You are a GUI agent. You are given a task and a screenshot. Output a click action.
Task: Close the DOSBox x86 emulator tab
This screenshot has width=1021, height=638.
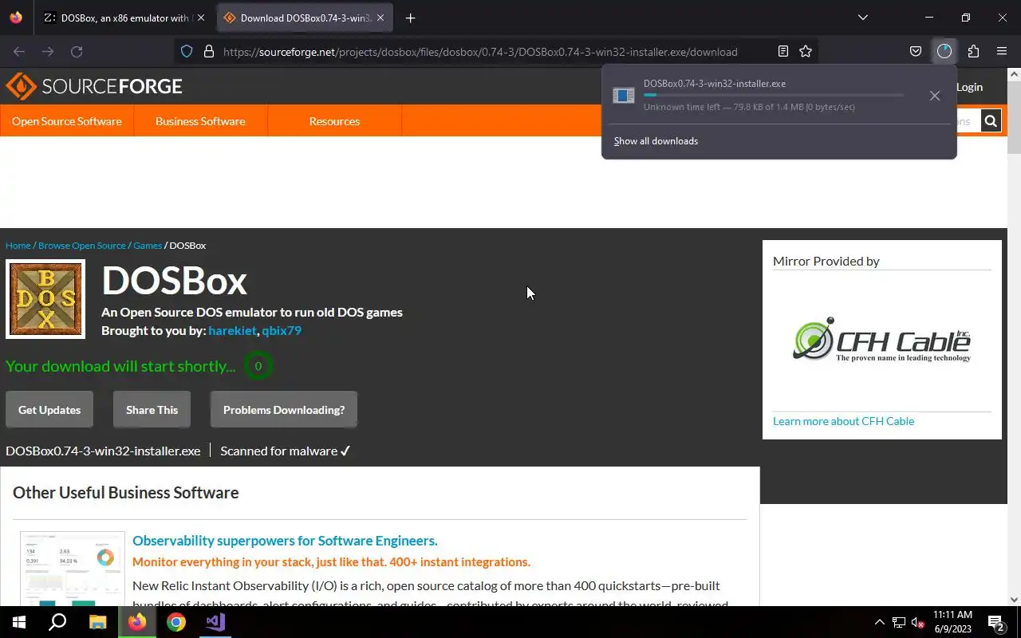point(200,18)
